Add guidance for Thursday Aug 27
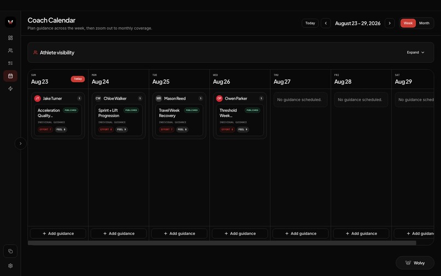 click(300, 233)
